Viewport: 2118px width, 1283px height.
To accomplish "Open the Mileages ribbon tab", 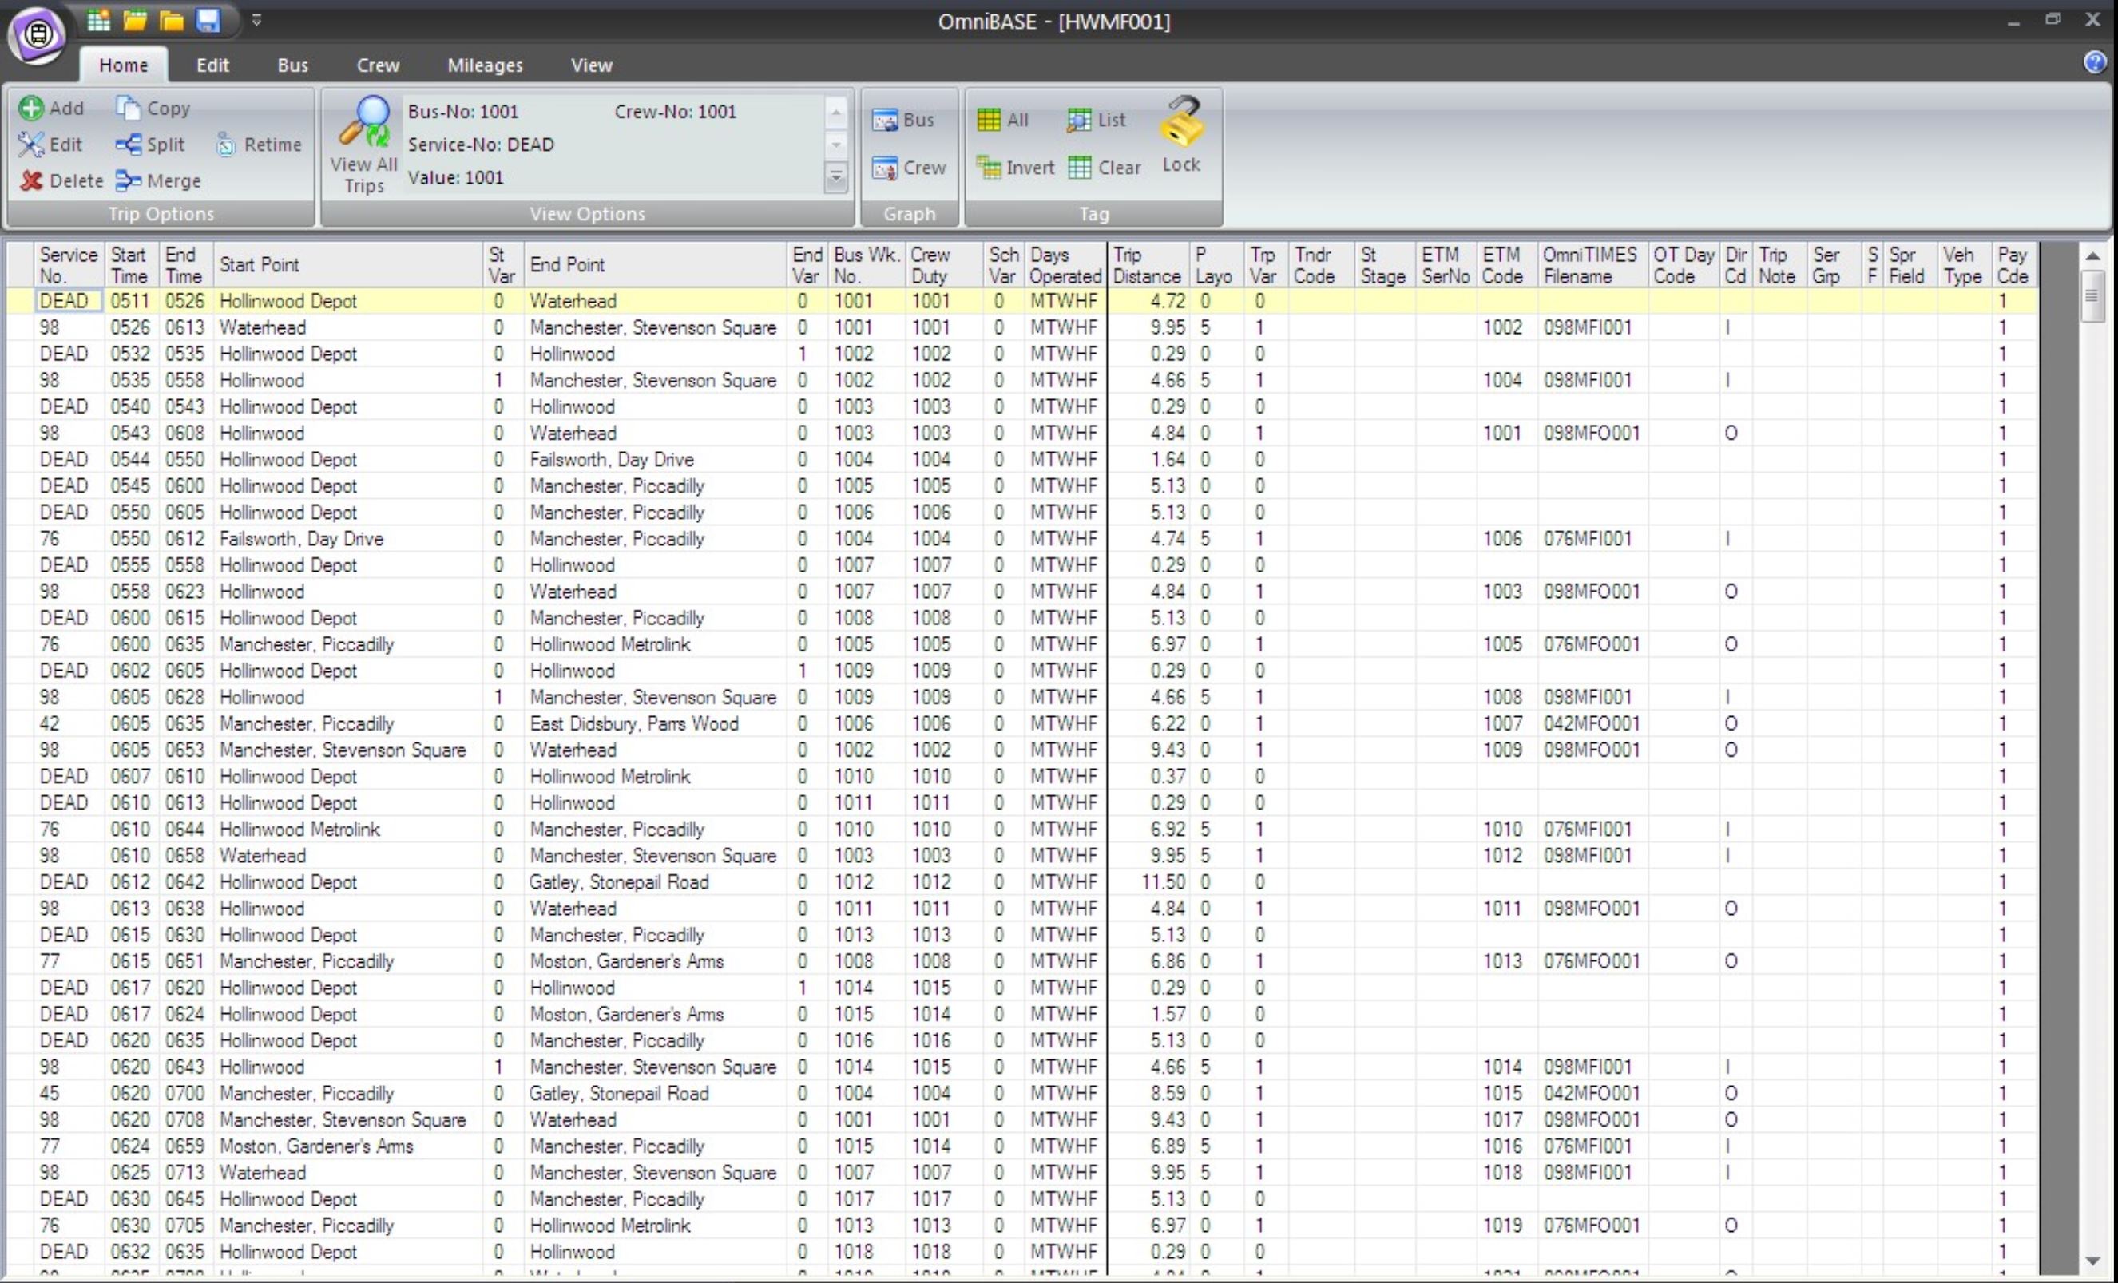I will (484, 65).
